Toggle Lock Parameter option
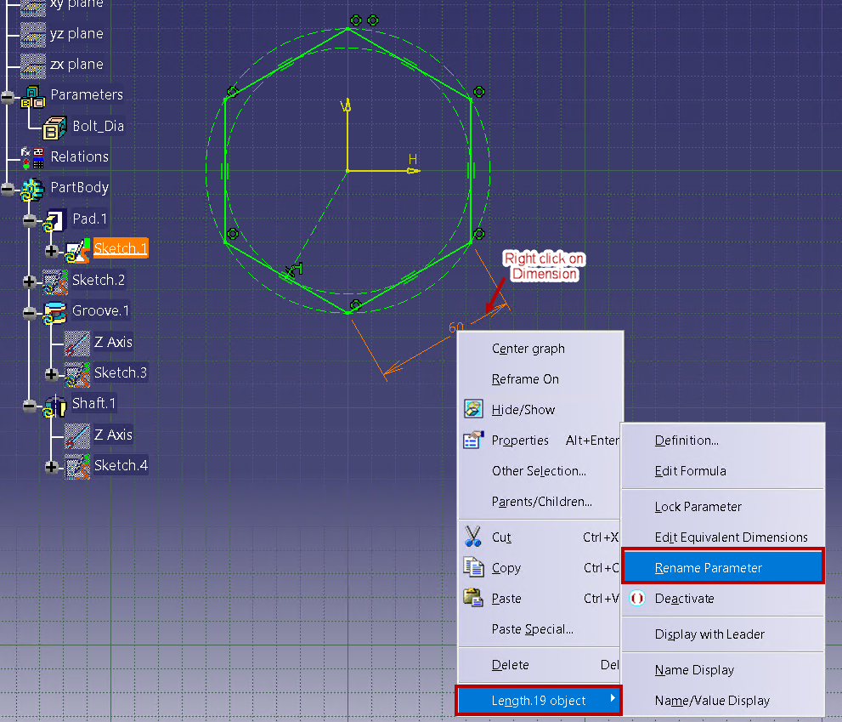Viewport: 842px width, 722px height. coord(698,507)
